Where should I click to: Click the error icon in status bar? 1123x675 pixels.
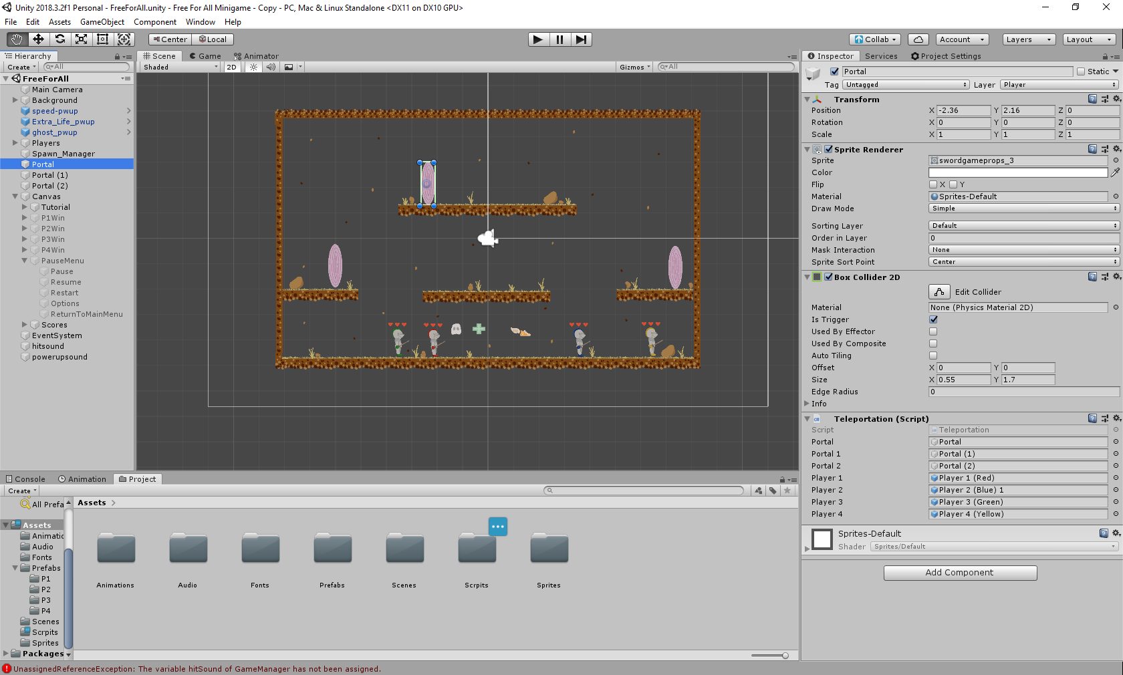[x=7, y=669]
